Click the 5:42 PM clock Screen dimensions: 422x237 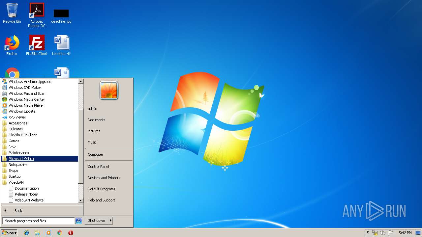click(405, 233)
